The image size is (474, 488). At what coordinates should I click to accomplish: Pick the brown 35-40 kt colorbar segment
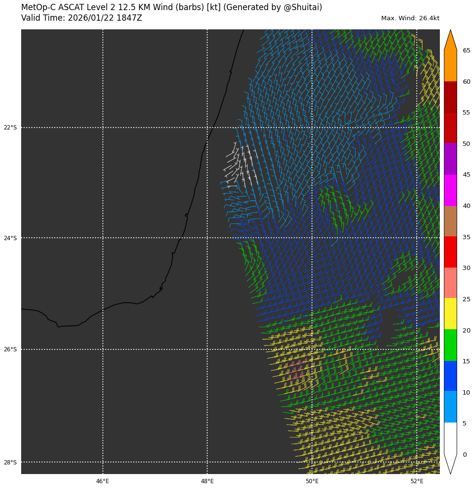[x=450, y=221]
